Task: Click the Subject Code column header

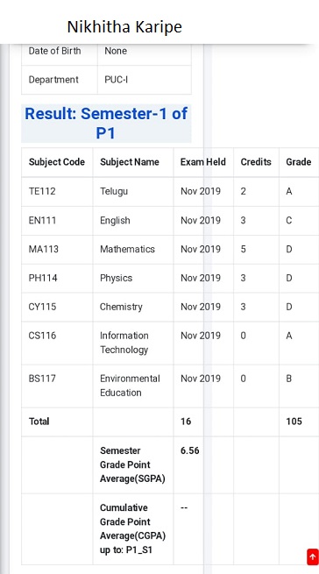Action: tap(57, 162)
